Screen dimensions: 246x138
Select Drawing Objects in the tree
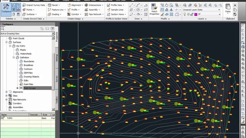pyautogui.click(x=32, y=77)
